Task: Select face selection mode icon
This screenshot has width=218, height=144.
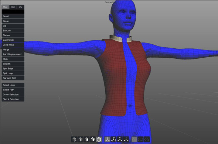Action: pos(86,139)
